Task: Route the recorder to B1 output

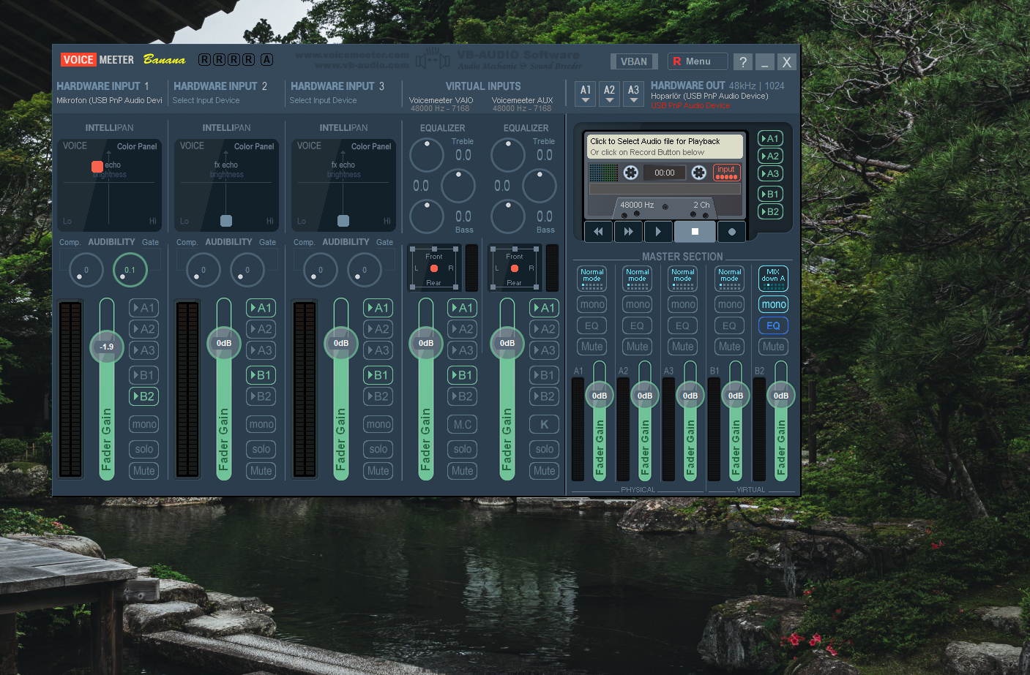Action: click(x=770, y=194)
